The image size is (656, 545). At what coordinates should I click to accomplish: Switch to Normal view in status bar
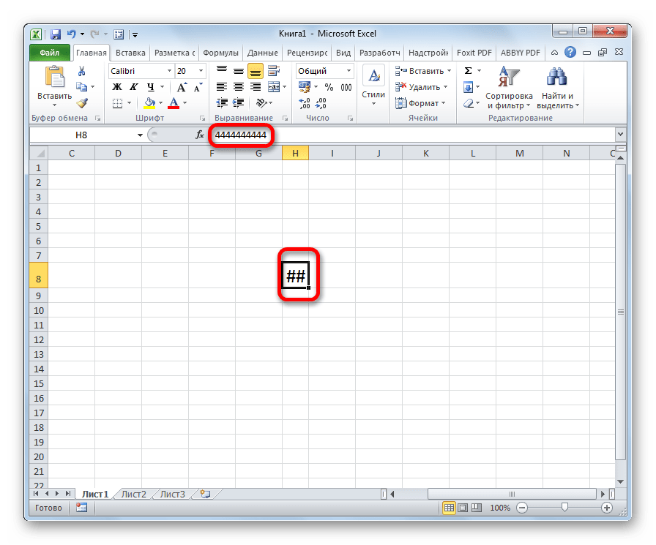pos(449,508)
